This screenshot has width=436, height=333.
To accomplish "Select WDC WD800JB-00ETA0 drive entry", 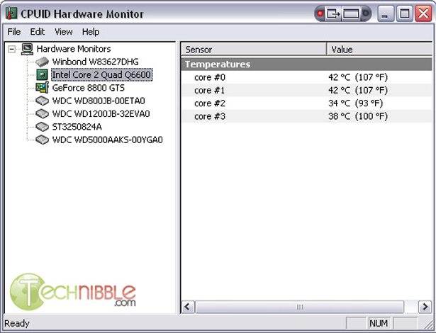I will pyautogui.click(x=99, y=101).
